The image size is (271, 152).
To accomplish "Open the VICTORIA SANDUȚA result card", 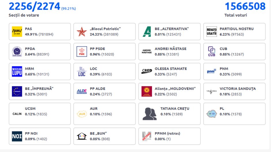I will pos(234,91).
